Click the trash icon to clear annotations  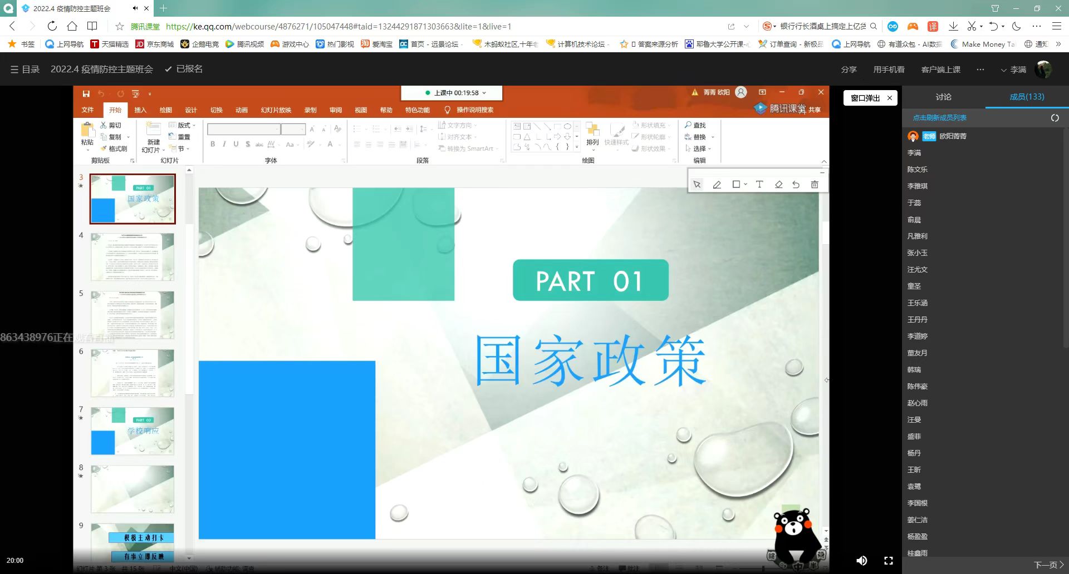[x=815, y=185]
